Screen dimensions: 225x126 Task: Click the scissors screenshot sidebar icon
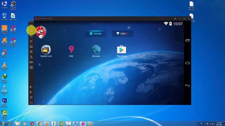point(31,41)
